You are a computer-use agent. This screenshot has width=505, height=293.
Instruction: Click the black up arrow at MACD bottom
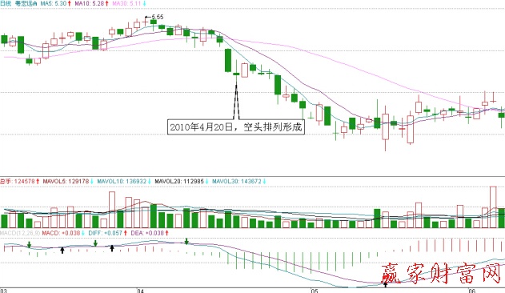385,285
